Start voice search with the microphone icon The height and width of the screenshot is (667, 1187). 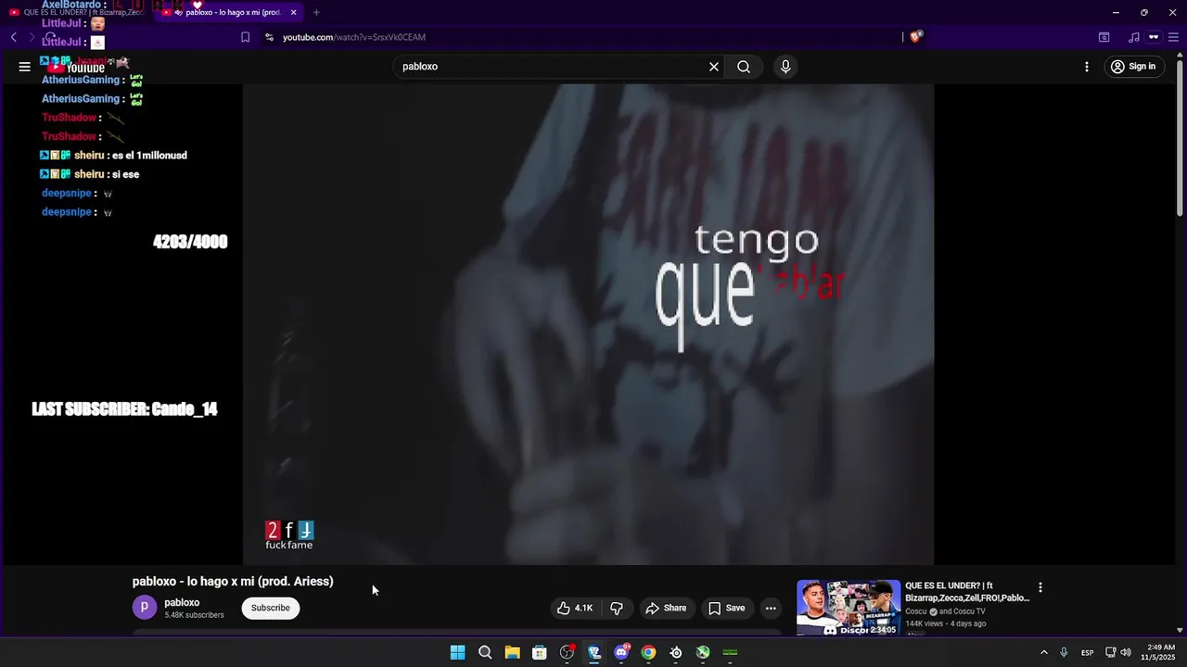click(x=785, y=67)
